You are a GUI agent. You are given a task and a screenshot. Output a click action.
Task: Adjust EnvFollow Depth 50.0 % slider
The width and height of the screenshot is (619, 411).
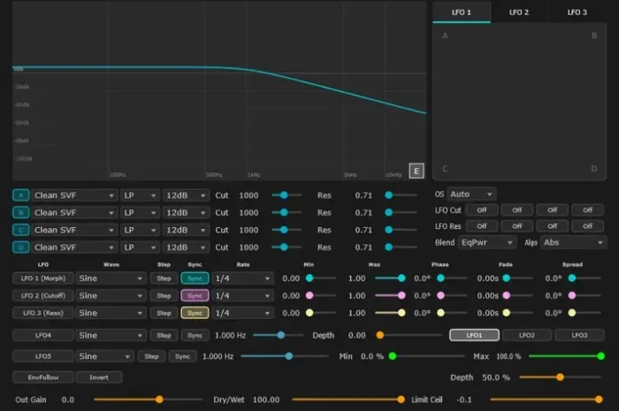pyautogui.click(x=561, y=377)
